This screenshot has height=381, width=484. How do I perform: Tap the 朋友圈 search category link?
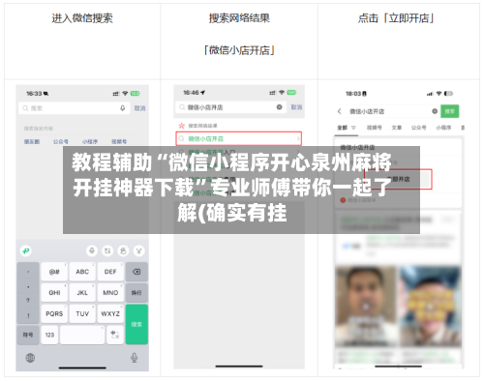click(x=32, y=141)
